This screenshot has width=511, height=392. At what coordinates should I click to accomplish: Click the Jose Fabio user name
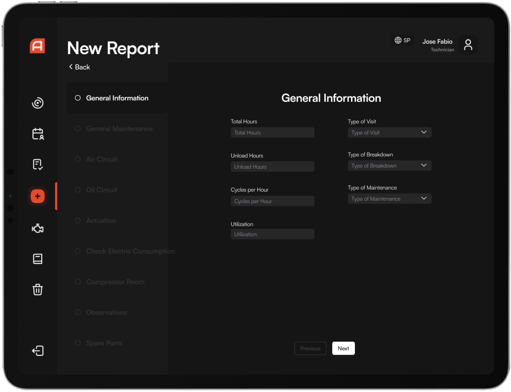tap(437, 41)
